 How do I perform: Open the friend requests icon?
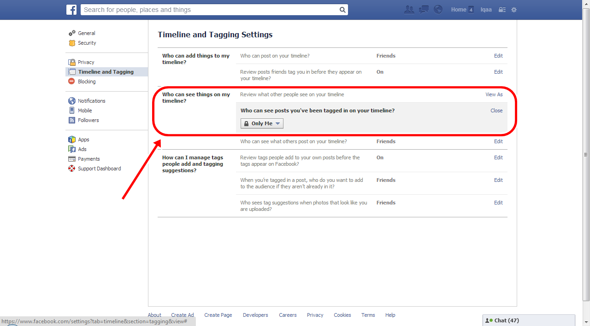[409, 10]
